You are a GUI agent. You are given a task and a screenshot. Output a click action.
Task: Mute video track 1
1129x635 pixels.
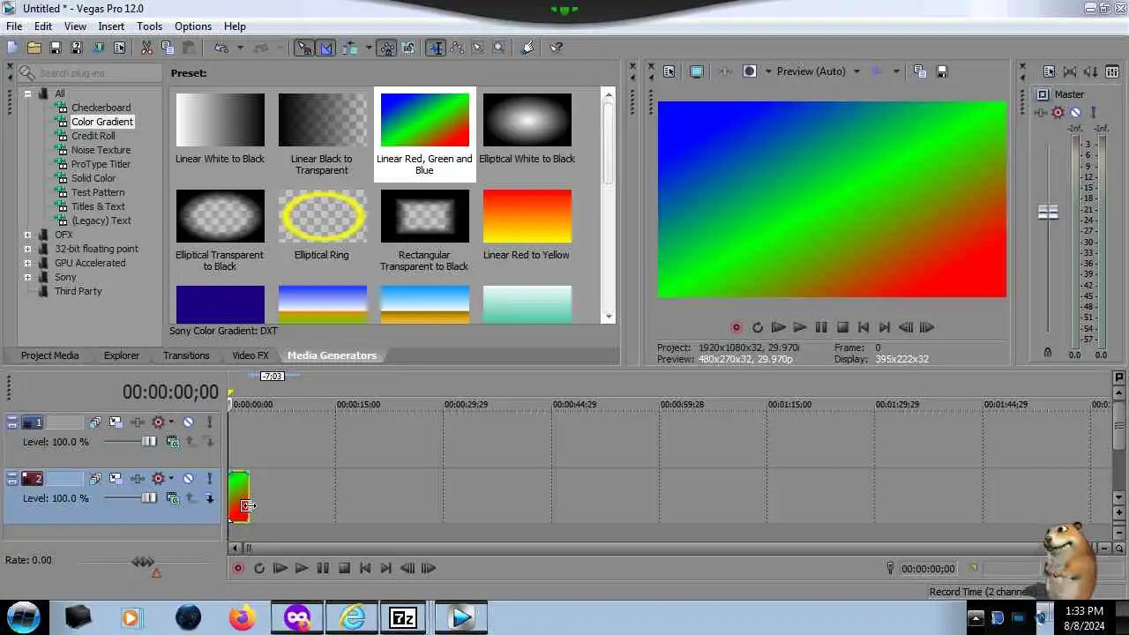click(188, 422)
